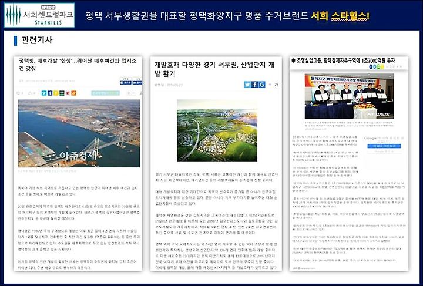Click light blue round share icon in right article
The height and width of the screenshot is (286, 423).
(x=375, y=66)
